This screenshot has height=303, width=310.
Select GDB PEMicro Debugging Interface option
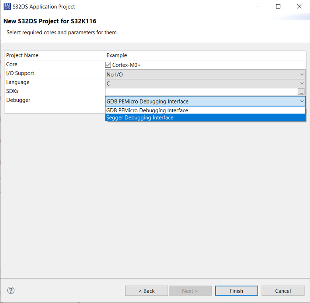pos(147,110)
